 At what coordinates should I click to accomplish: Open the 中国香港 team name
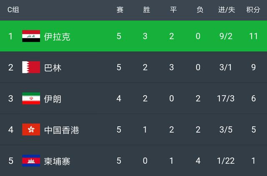point(62,130)
